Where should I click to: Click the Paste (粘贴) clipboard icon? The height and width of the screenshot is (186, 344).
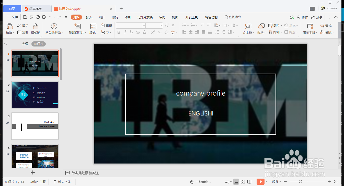[10, 26]
